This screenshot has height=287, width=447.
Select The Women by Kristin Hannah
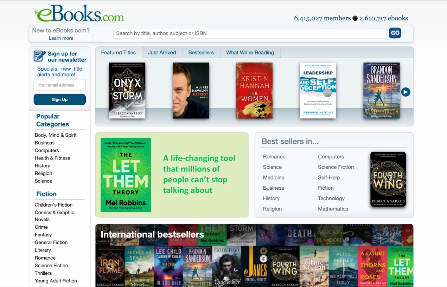[254, 91]
